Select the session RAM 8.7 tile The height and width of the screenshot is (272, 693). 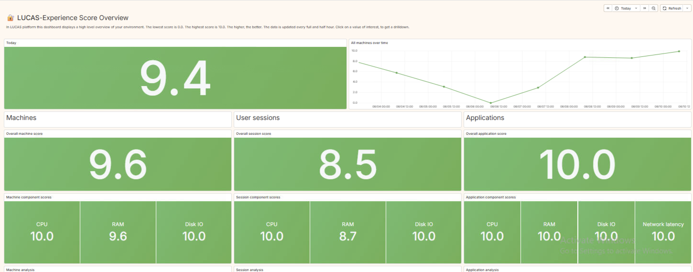coord(348,232)
